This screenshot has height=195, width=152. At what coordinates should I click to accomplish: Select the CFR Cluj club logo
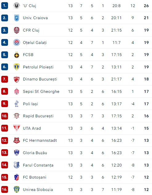point(17,30)
